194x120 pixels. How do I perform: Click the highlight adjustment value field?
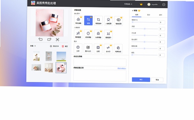[162, 42]
